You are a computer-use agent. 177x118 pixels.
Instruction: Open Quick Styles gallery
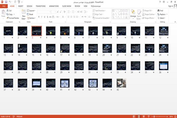139,14
